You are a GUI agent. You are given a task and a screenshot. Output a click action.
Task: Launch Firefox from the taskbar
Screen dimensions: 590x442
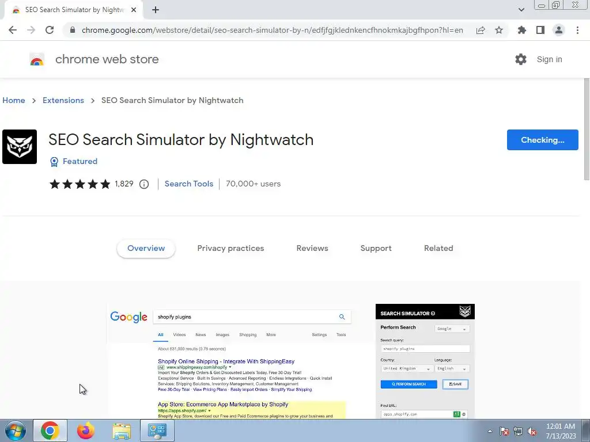click(x=86, y=430)
